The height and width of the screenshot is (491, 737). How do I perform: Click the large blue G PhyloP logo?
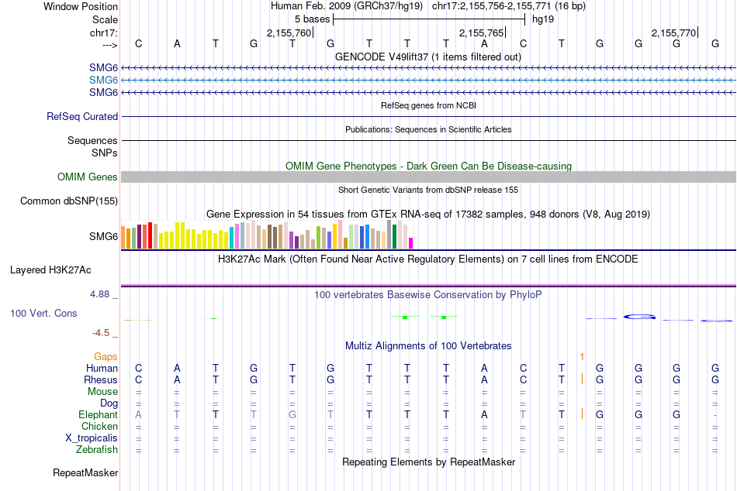pyautogui.click(x=639, y=317)
